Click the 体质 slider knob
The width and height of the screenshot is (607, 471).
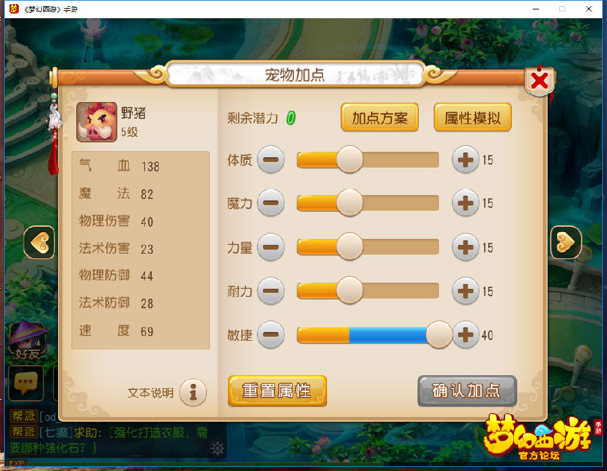349,159
